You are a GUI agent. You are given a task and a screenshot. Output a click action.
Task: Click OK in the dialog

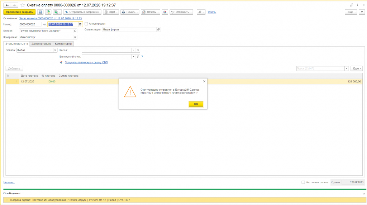coord(196,104)
